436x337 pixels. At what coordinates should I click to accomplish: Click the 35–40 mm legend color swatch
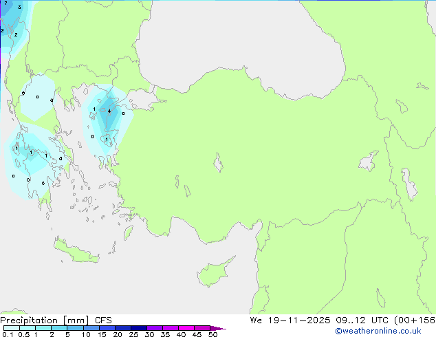click(171, 328)
